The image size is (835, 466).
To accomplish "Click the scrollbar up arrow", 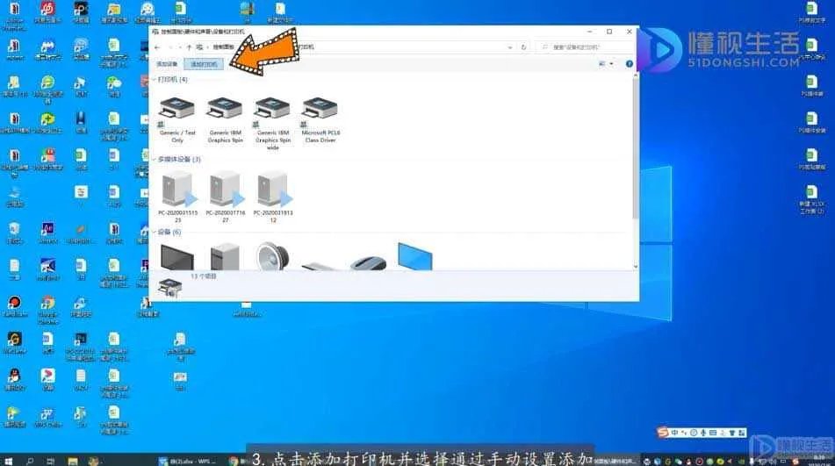I will pos(635,76).
